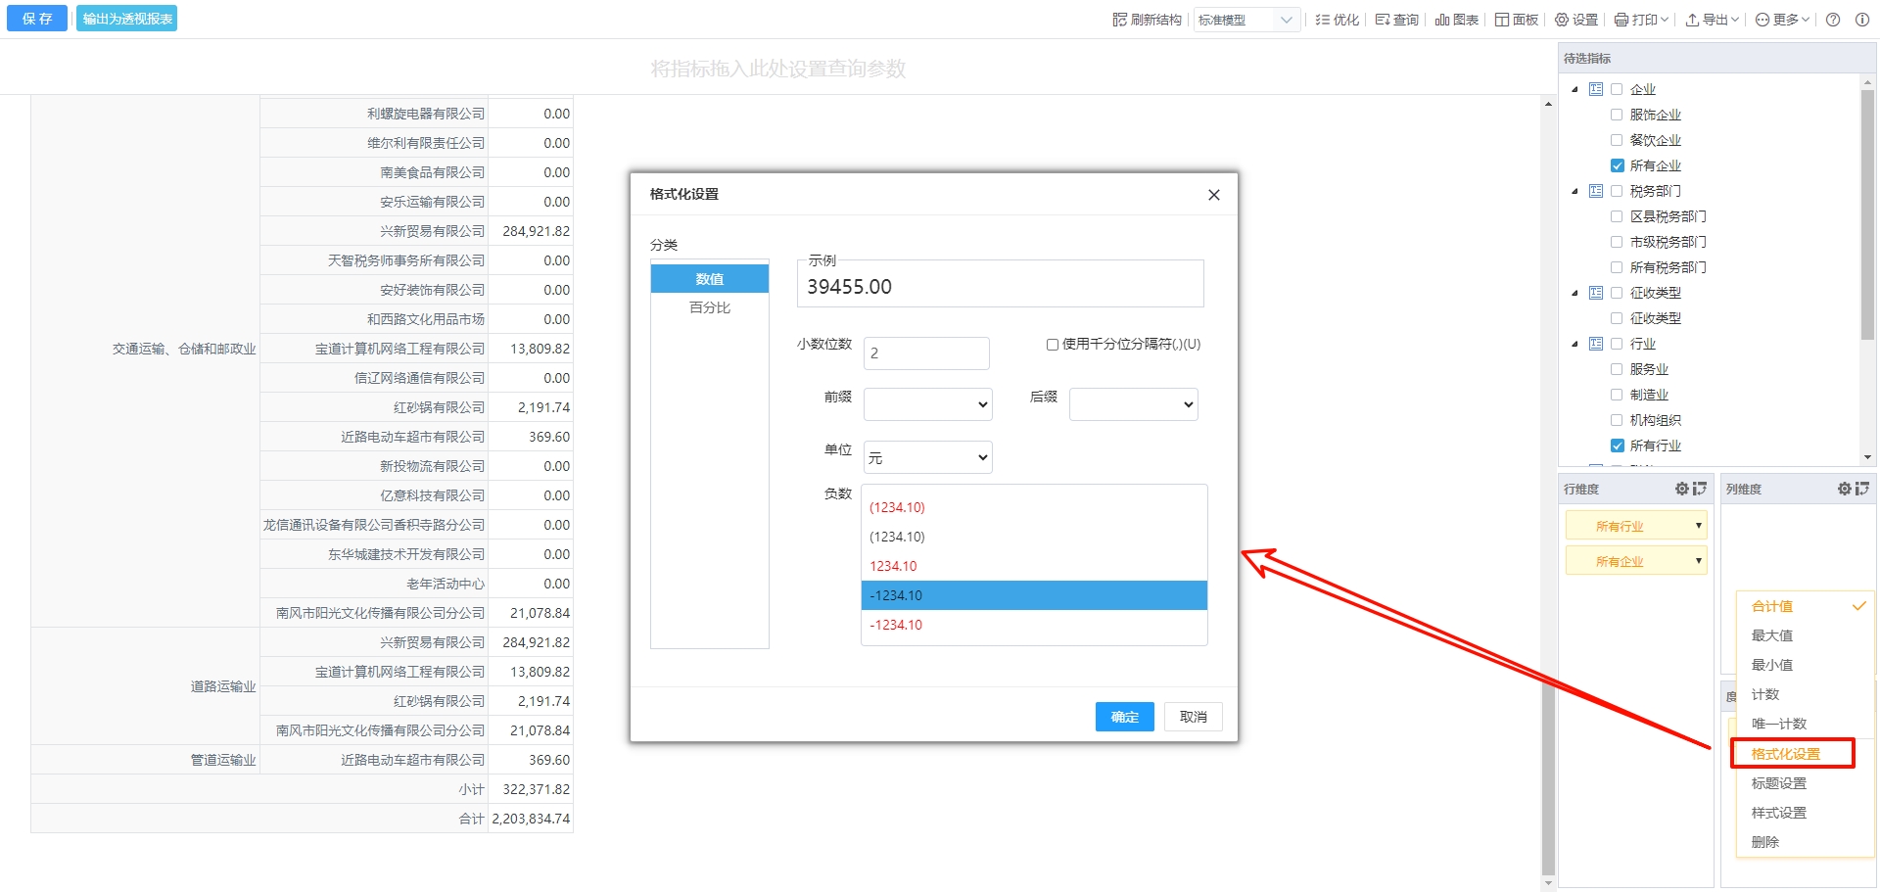Screen dimensions: 1880x892
Task: Check the 服饰企业 checkbox
Action: [x=1617, y=115]
